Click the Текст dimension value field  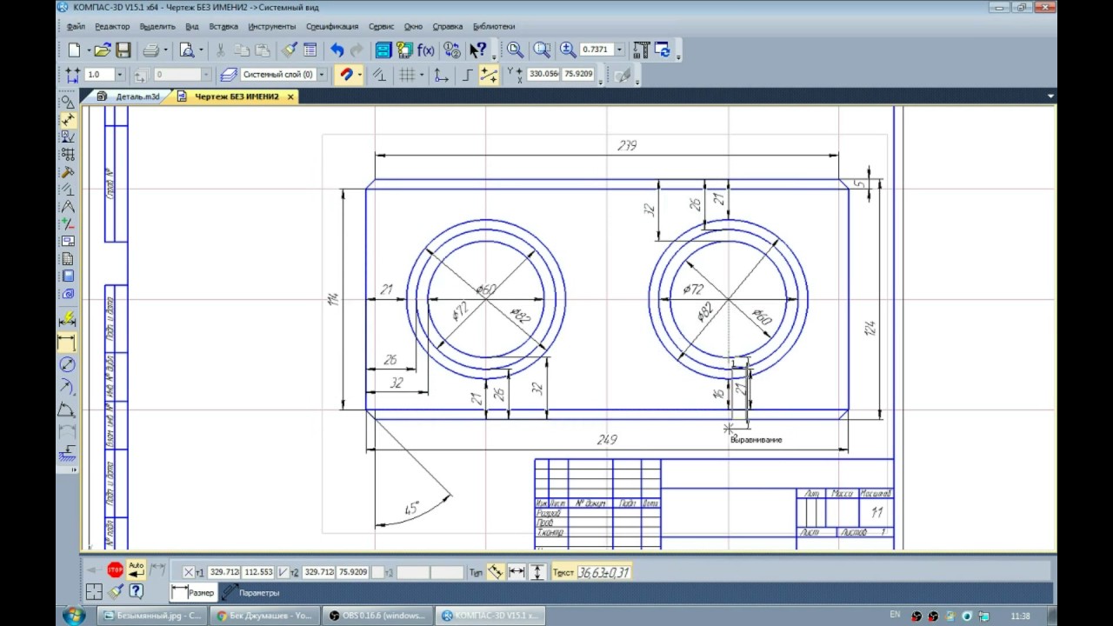(604, 572)
